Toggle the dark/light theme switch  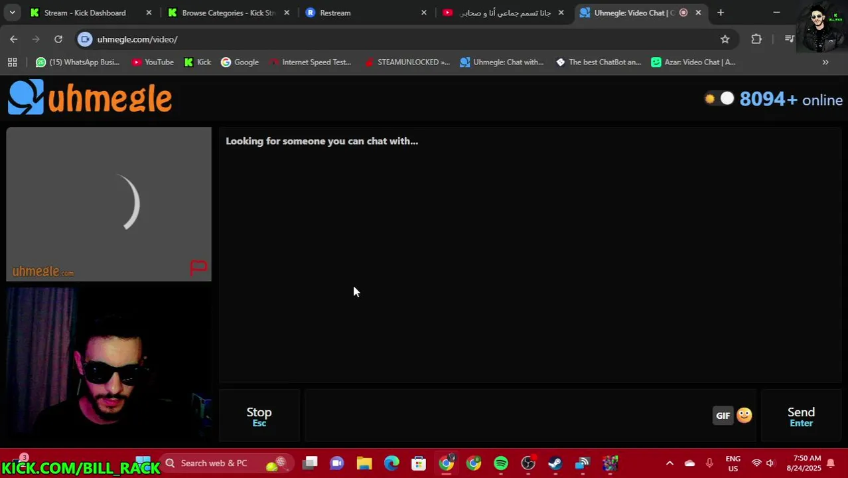coord(719,99)
